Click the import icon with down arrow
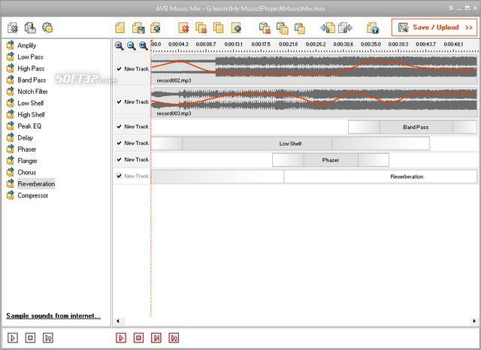Viewport: 481px width, 350px height. click(x=30, y=28)
